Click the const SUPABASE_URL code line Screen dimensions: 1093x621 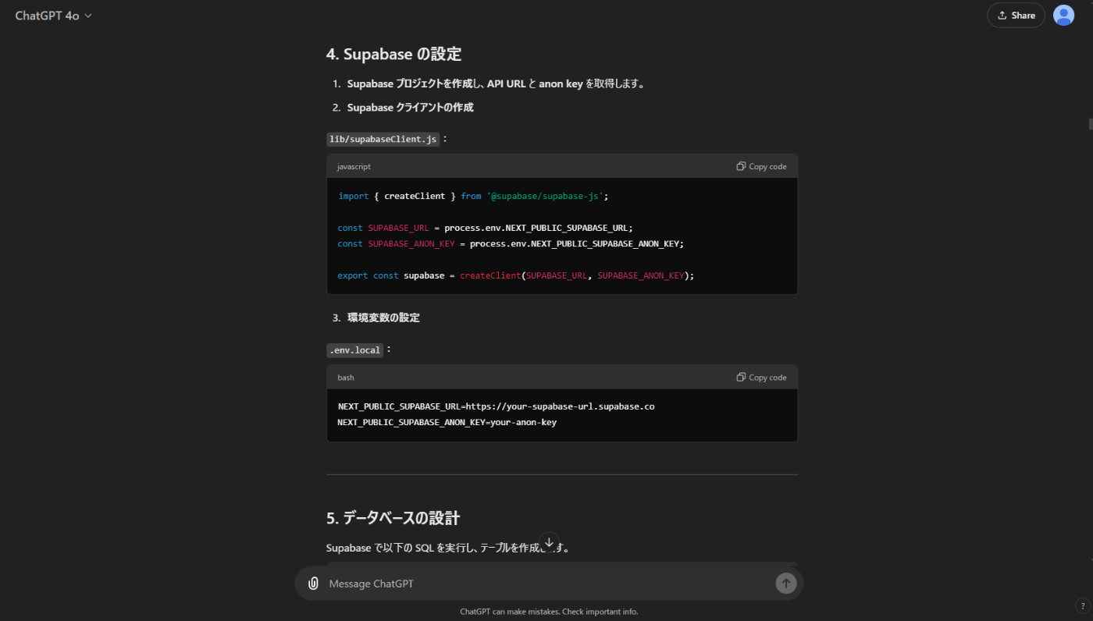tap(485, 228)
